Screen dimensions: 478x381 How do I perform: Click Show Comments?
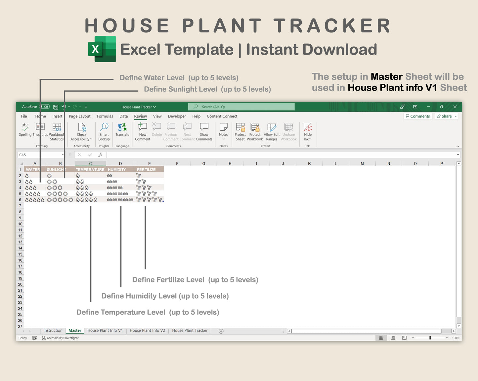coord(204,132)
